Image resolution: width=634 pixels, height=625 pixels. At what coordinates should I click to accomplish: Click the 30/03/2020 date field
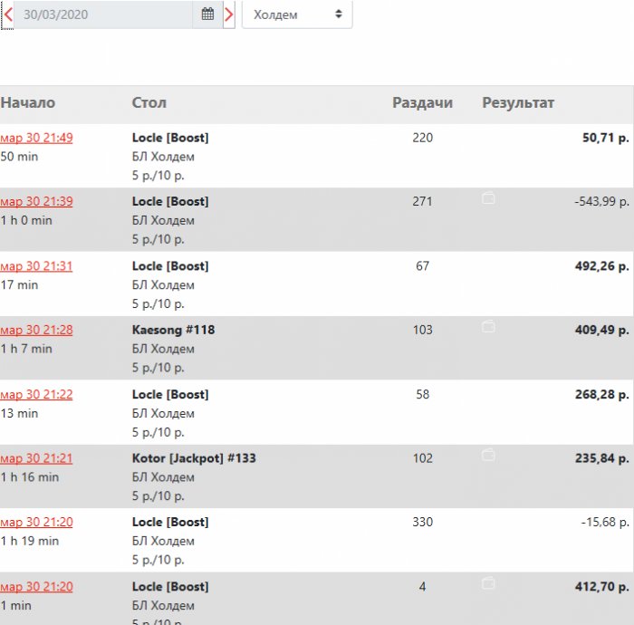104,14
